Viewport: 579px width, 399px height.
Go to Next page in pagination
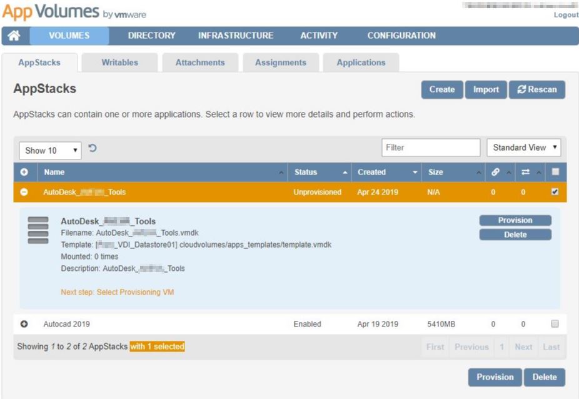523,347
